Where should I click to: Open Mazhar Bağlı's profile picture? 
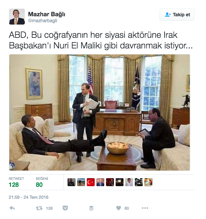[17, 17]
